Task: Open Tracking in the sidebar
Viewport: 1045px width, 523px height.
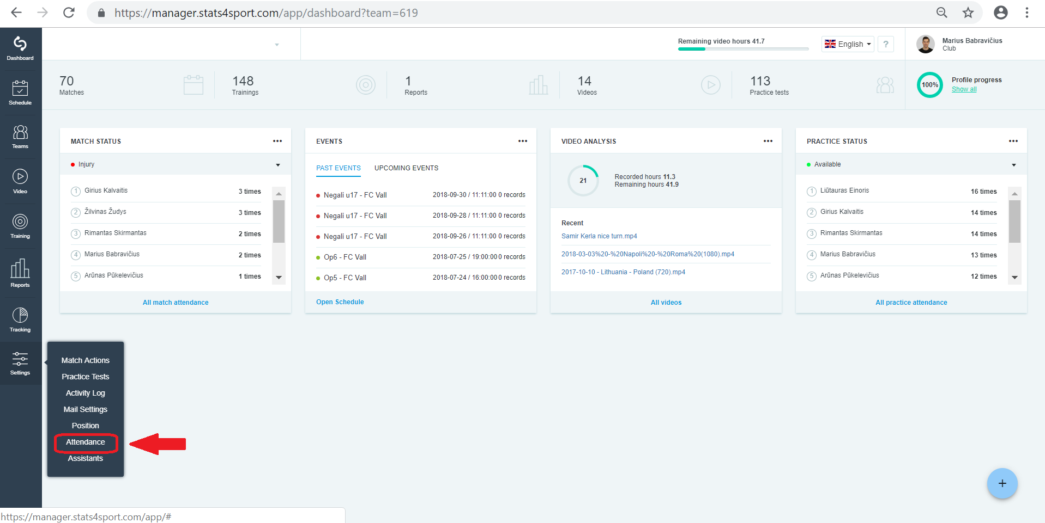Action: click(20, 319)
